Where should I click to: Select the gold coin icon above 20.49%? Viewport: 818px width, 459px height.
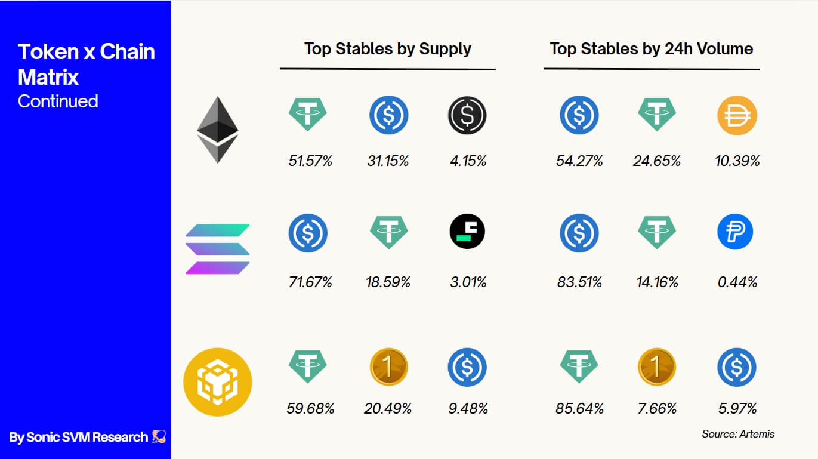click(x=388, y=366)
